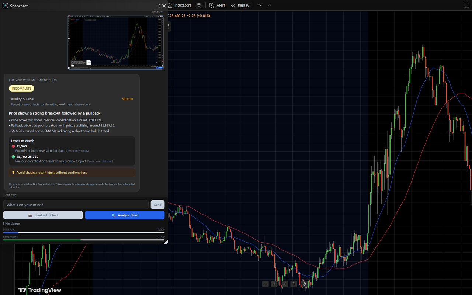Open the Indicators menu

pos(180,5)
